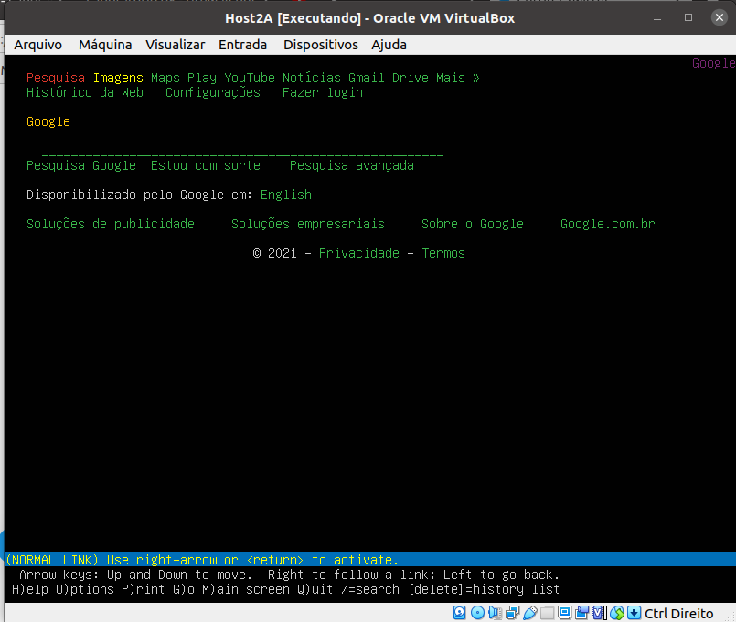Click the © 2021 copyright text
The image size is (736, 622).
pyautogui.click(x=275, y=253)
